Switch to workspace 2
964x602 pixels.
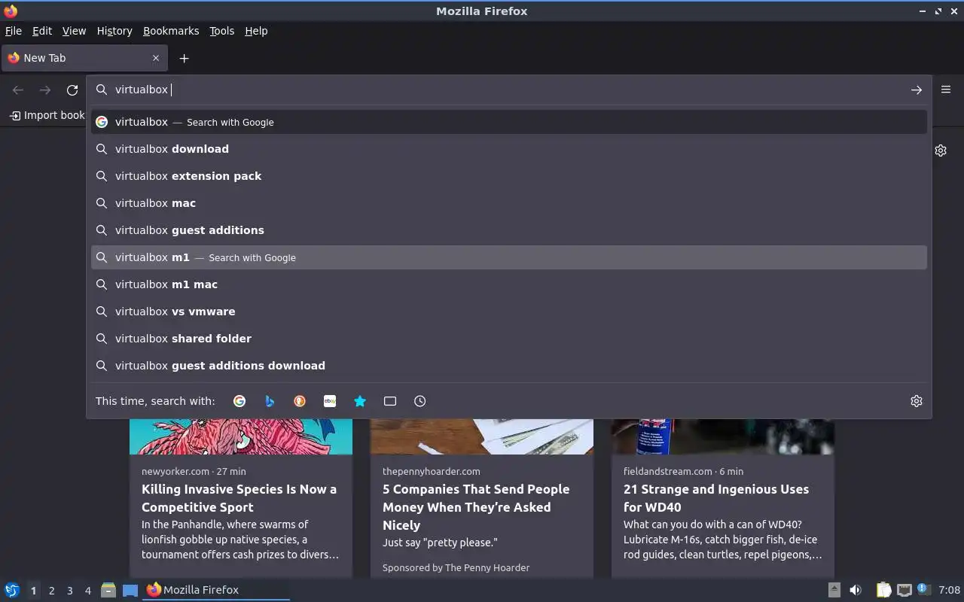(51, 591)
